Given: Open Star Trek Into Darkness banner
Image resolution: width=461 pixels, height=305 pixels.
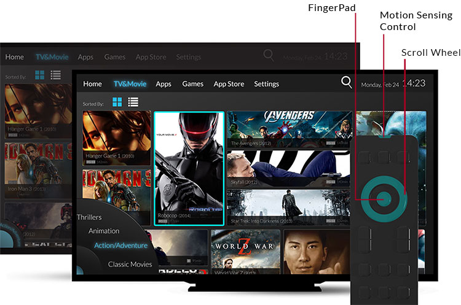Looking at the screenshot, I should point(289,207).
